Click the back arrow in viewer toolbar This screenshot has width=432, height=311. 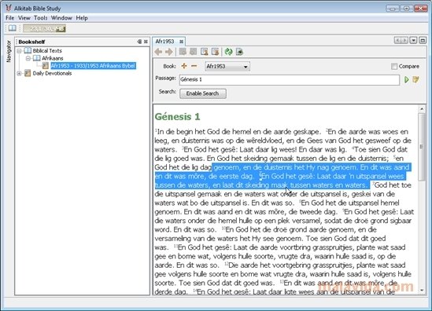158,52
